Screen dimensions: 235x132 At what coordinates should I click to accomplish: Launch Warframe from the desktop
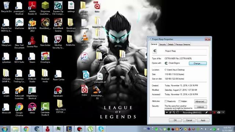pos(19,23)
